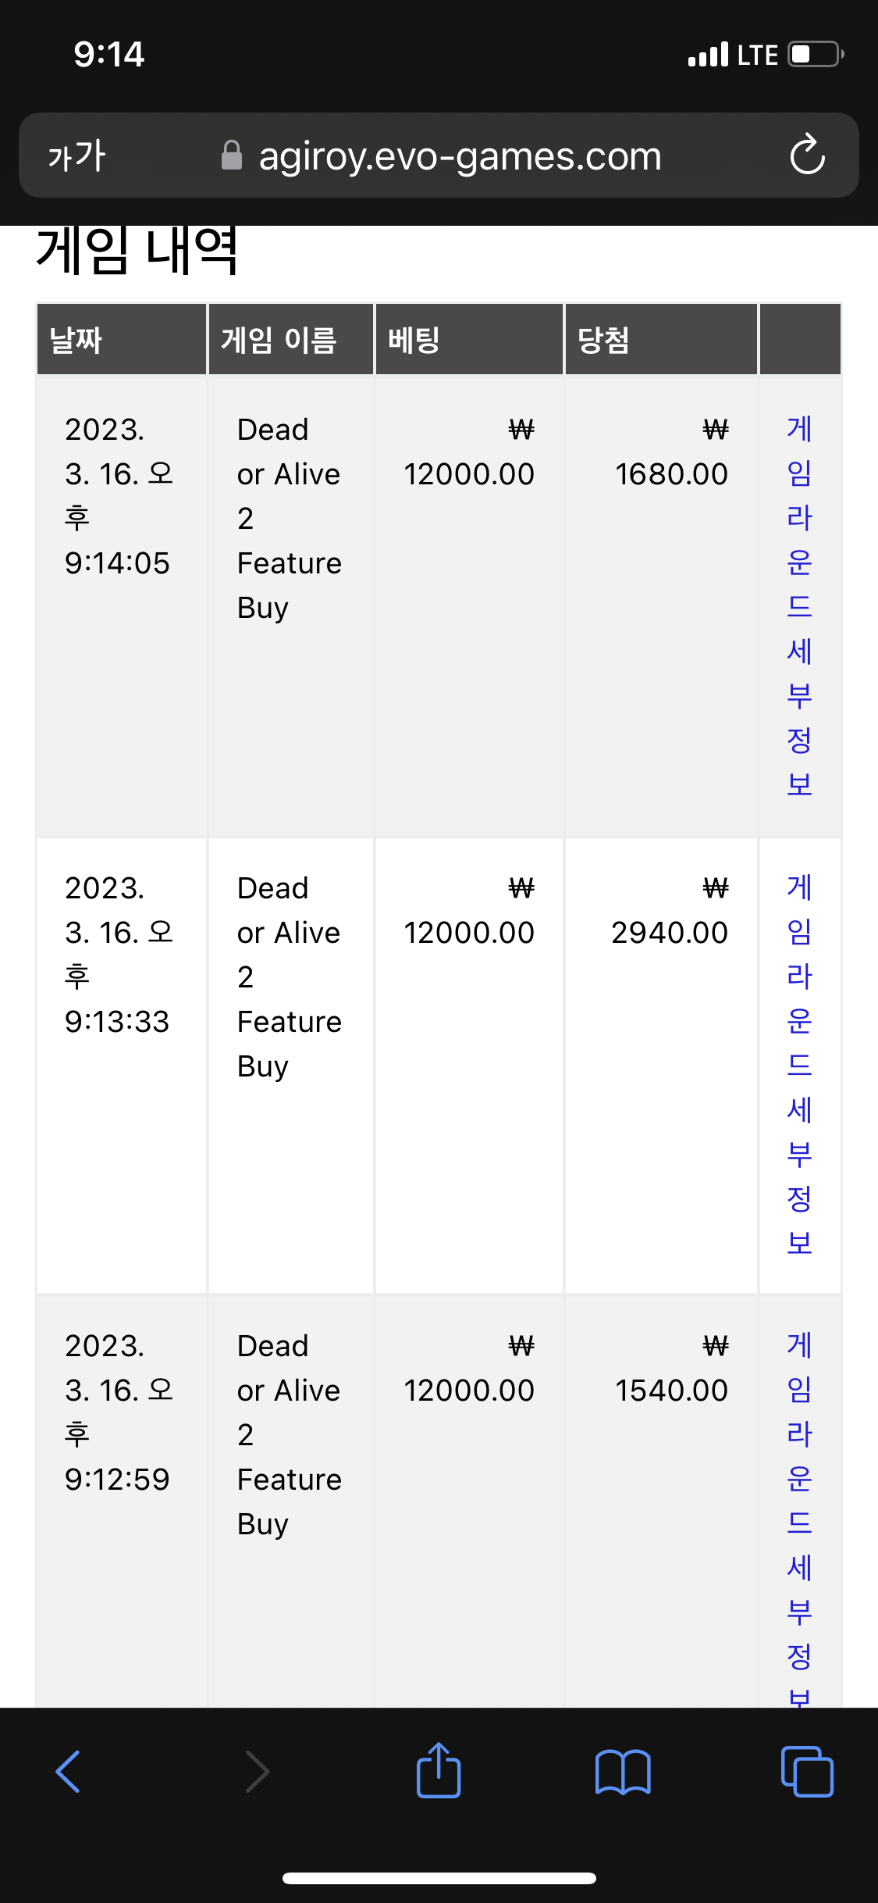The height and width of the screenshot is (1903, 878).
Task: Tap the lock icon in address bar
Action: coord(231,155)
